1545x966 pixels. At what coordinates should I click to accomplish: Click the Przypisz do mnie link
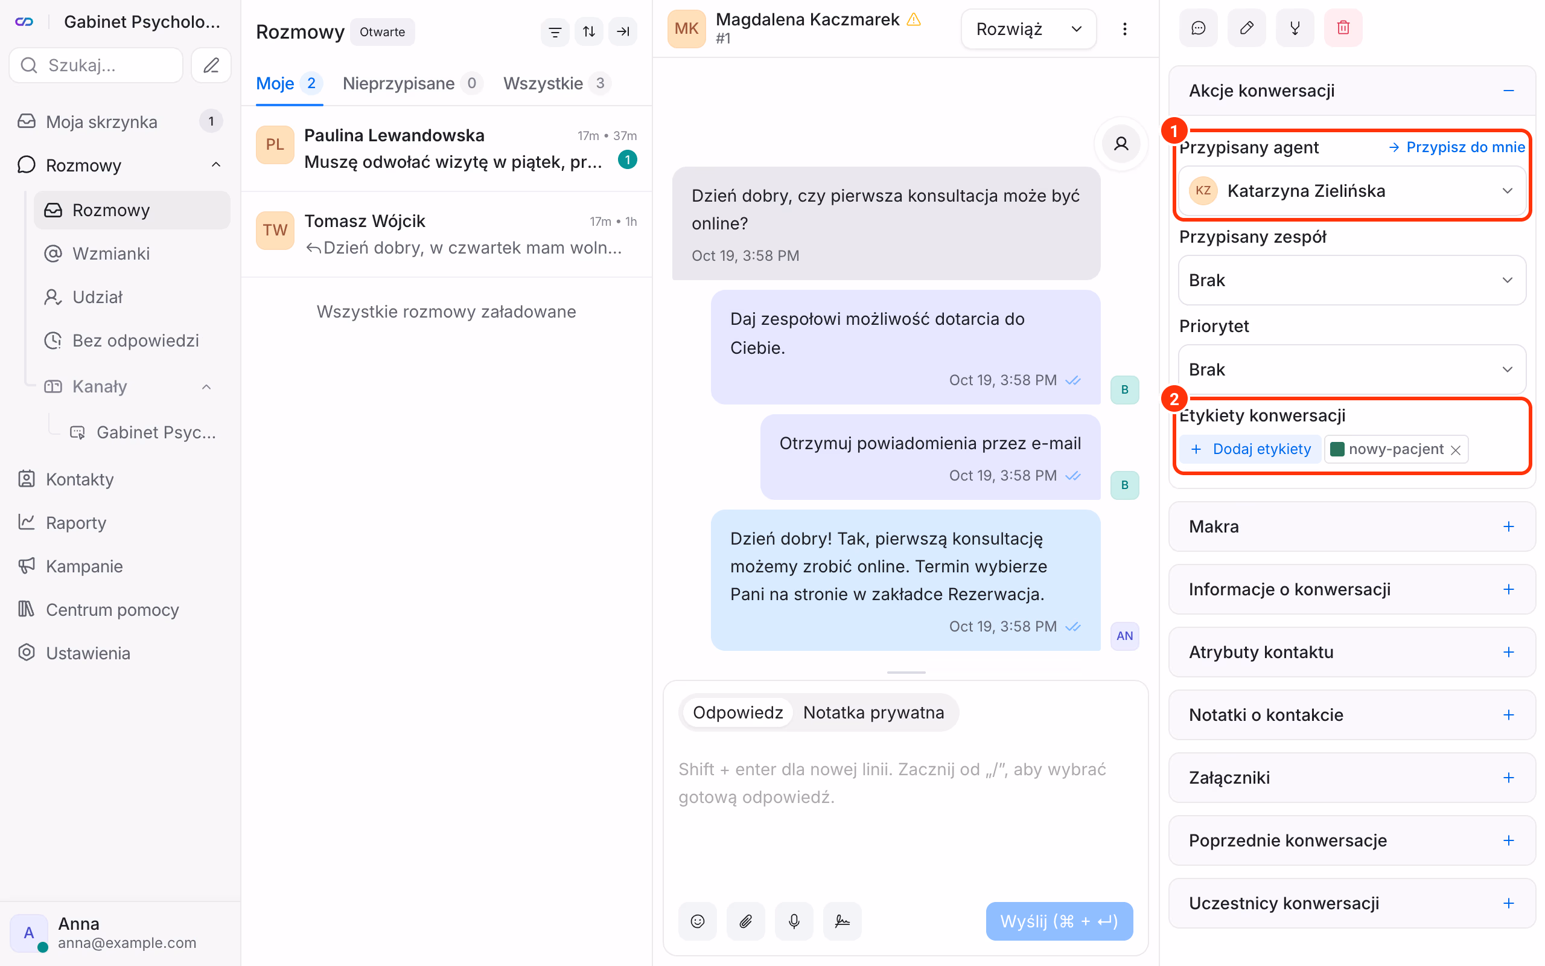tap(1456, 147)
